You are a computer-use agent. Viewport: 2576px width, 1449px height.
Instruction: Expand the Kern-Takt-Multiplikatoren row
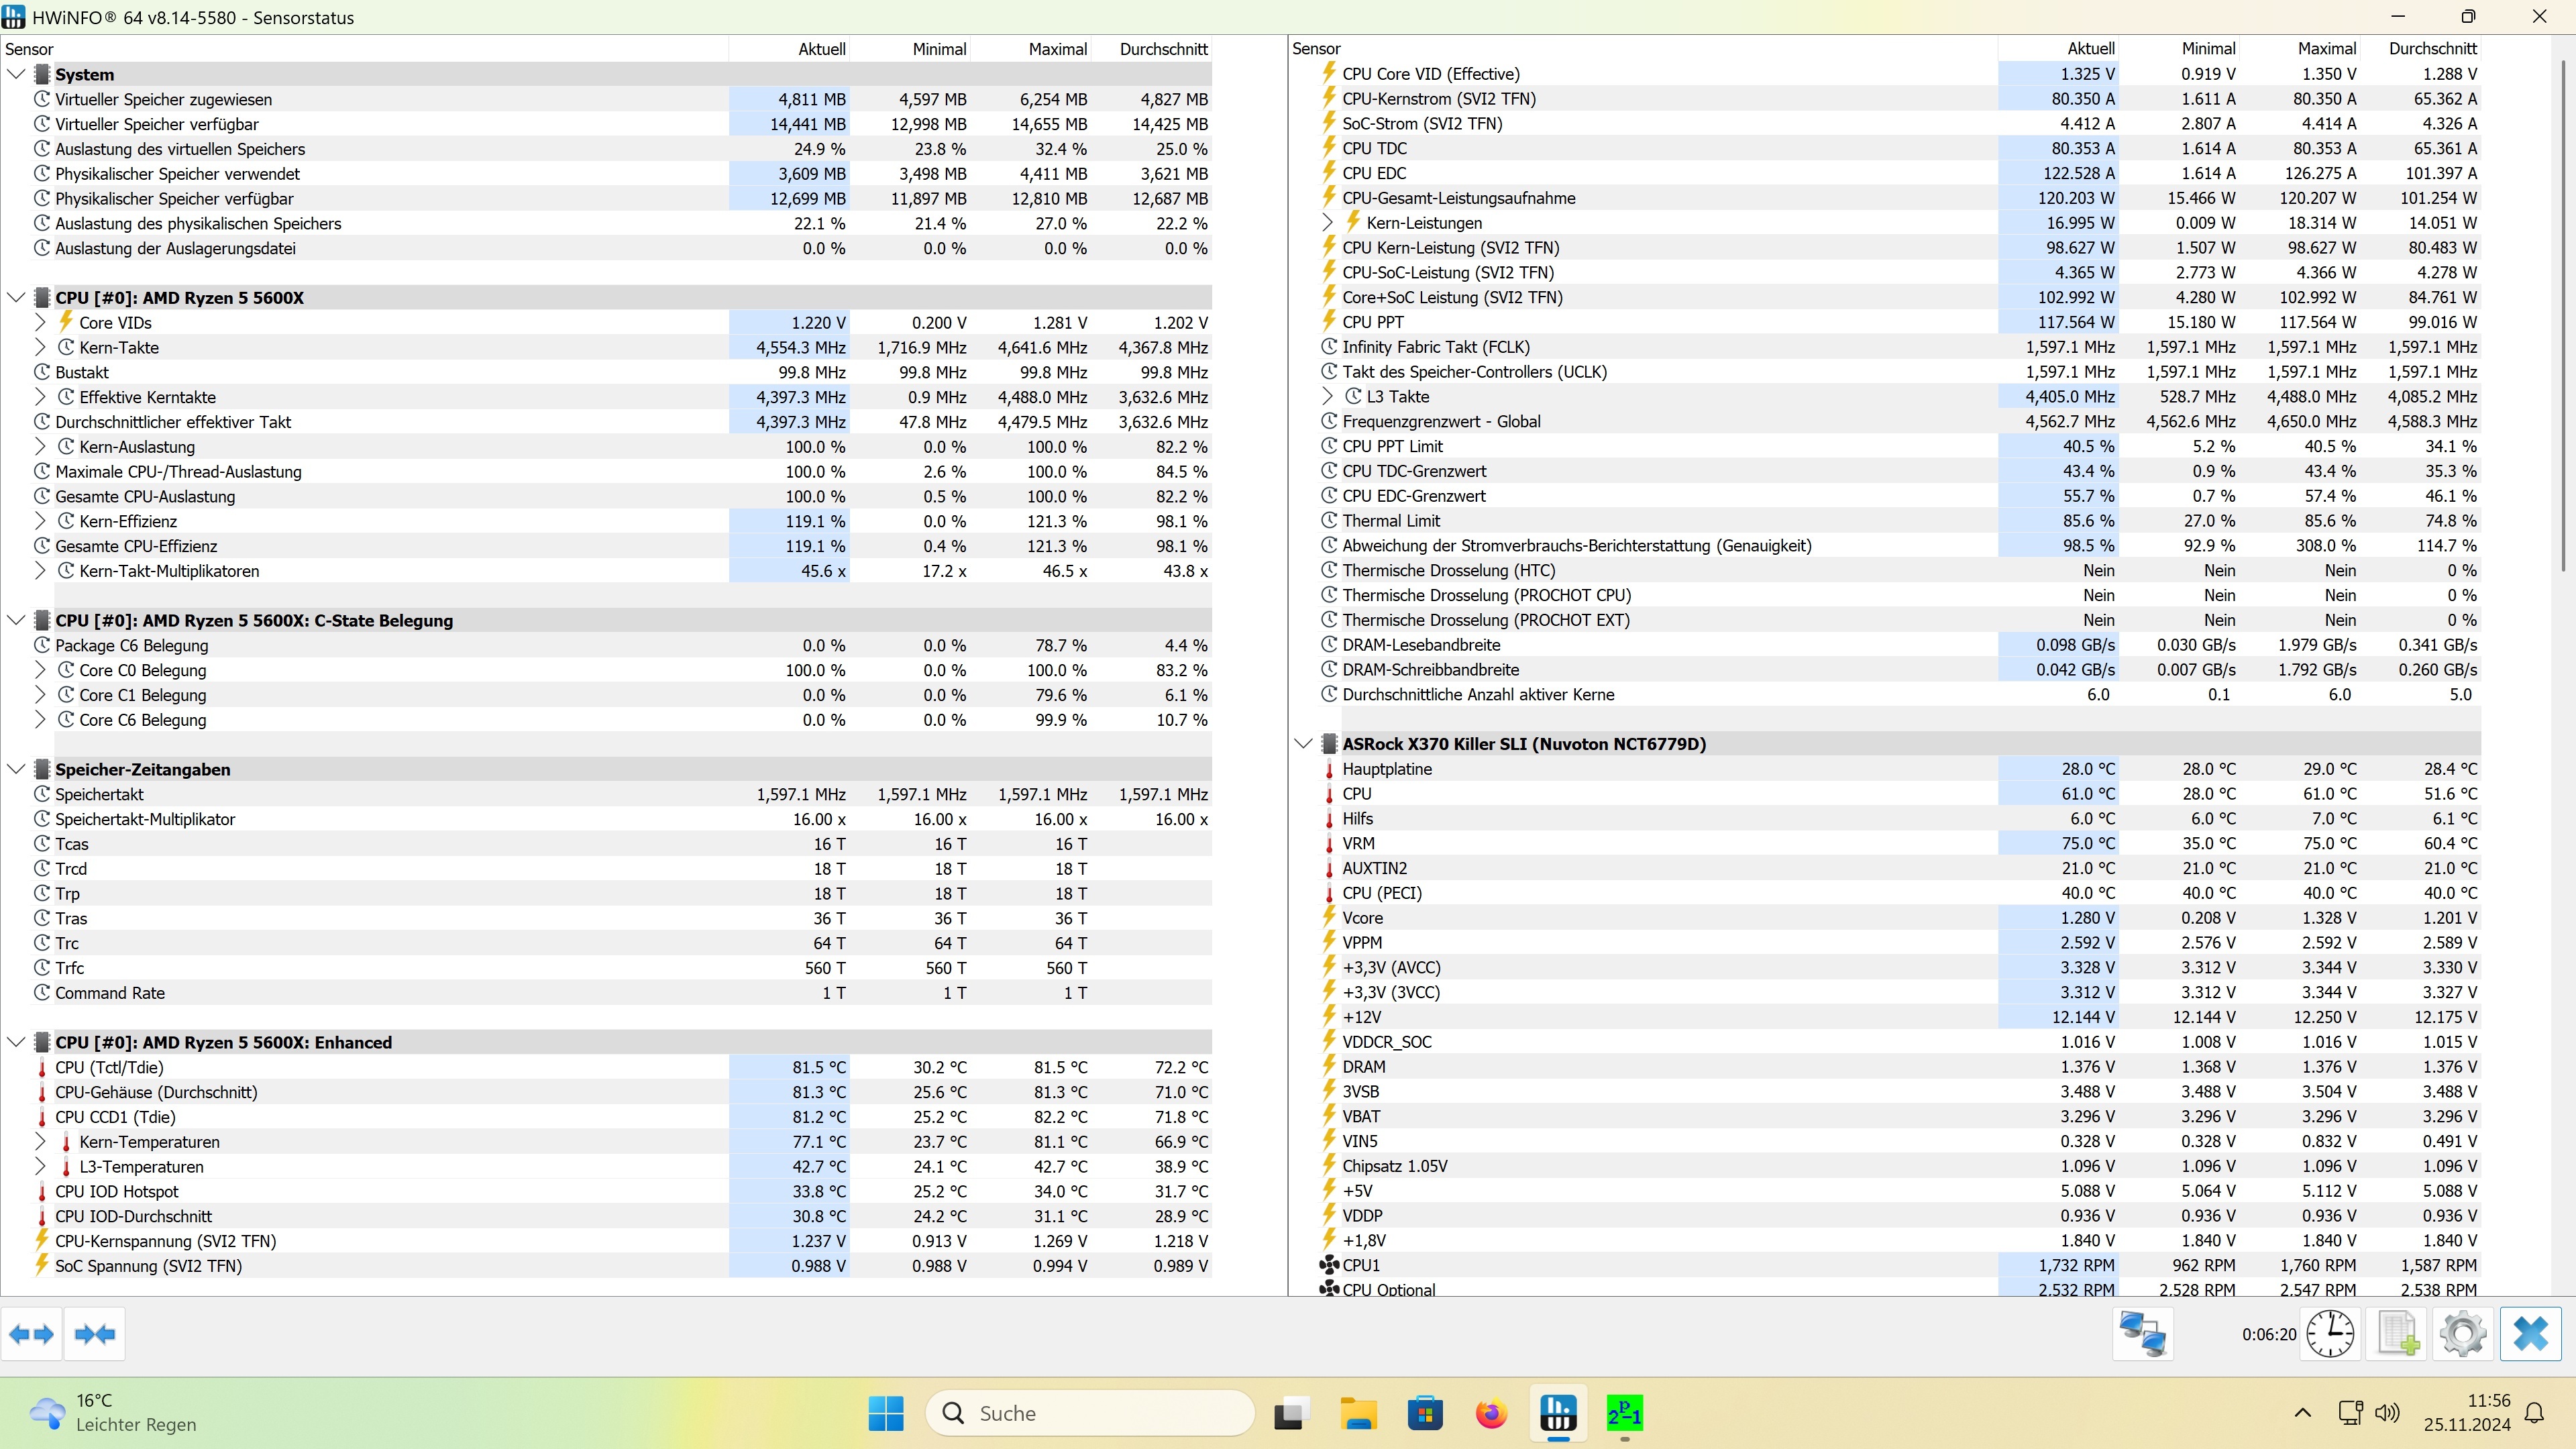pos(40,570)
